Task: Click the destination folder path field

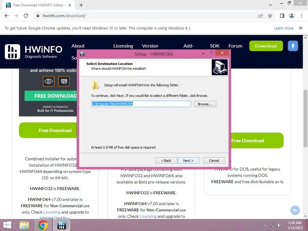Action: pyautogui.click(x=141, y=104)
